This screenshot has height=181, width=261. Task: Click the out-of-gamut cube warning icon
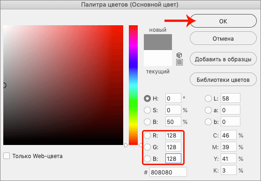179,55
